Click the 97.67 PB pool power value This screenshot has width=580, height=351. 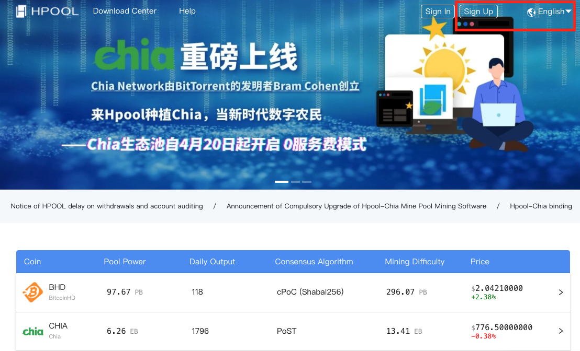pyautogui.click(x=125, y=292)
